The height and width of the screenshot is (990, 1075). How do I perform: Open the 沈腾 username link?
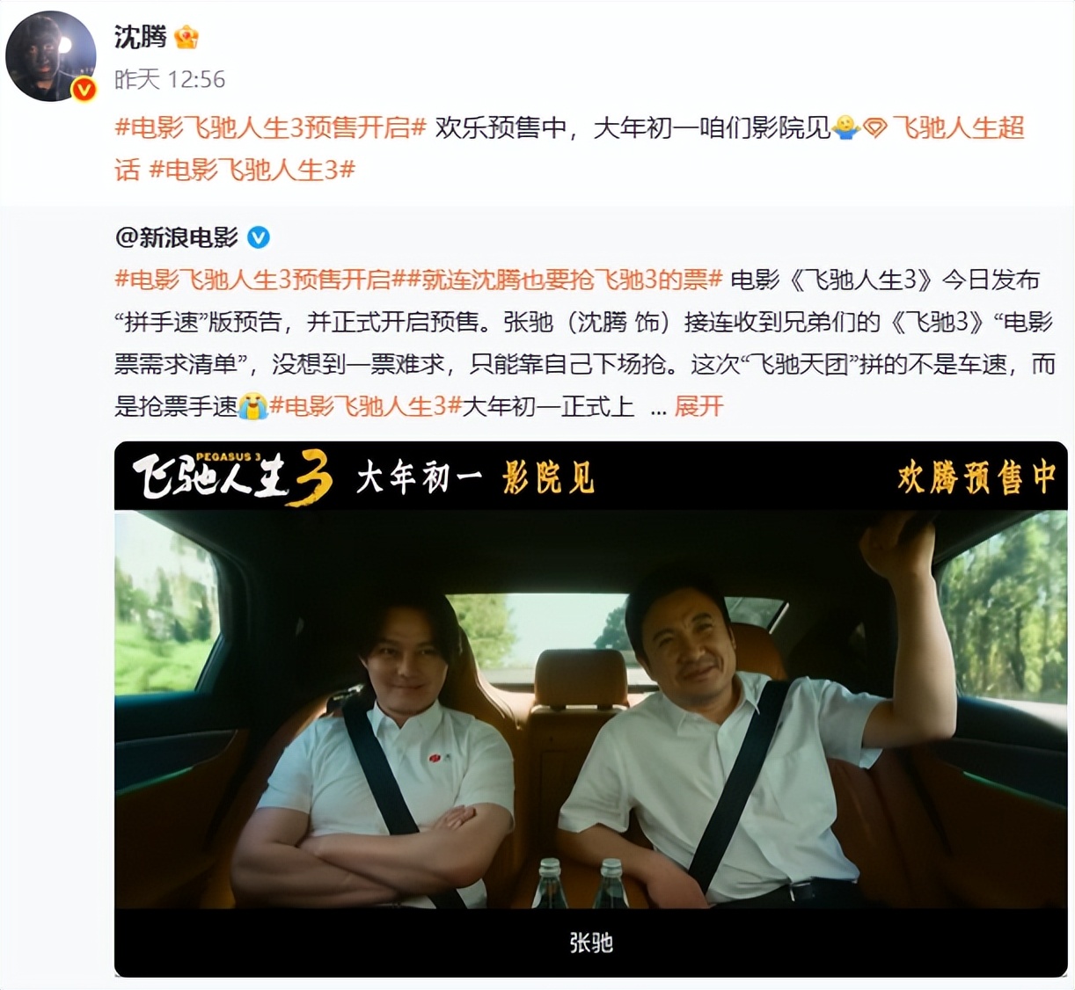140,37
